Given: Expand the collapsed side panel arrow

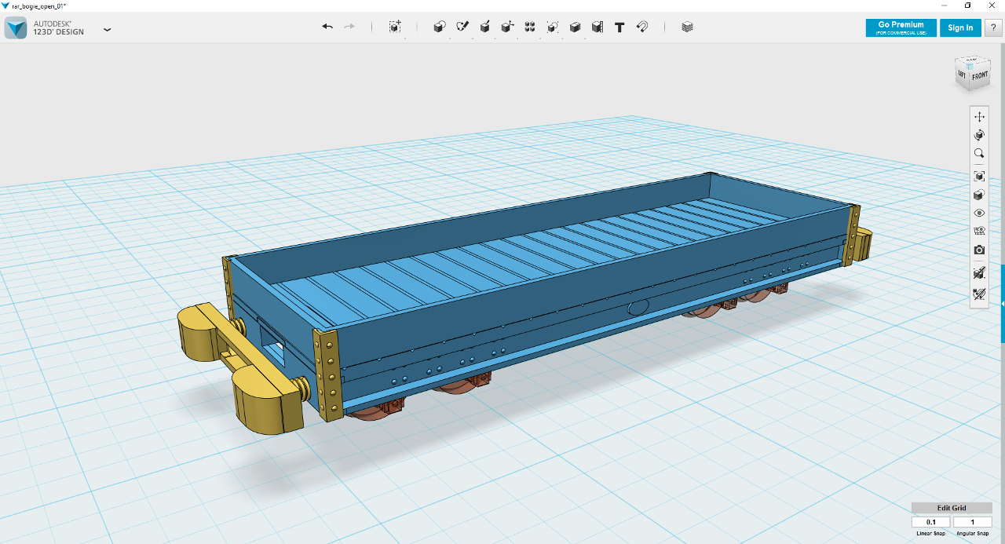Looking at the screenshot, I should (x=1003, y=304).
